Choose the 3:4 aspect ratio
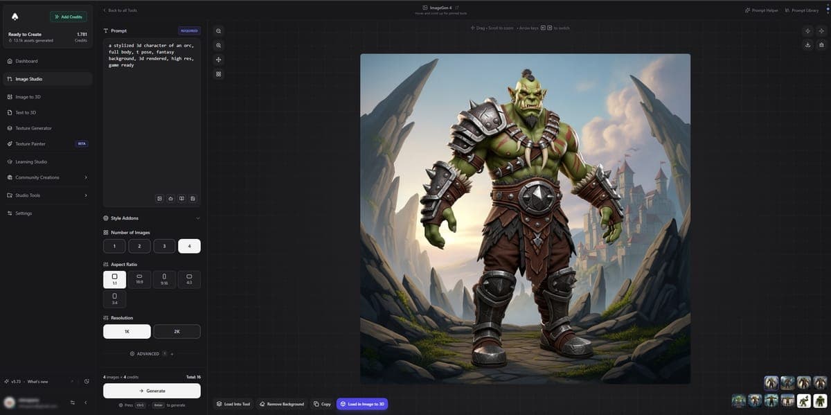831x415 pixels. pyautogui.click(x=114, y=299)
